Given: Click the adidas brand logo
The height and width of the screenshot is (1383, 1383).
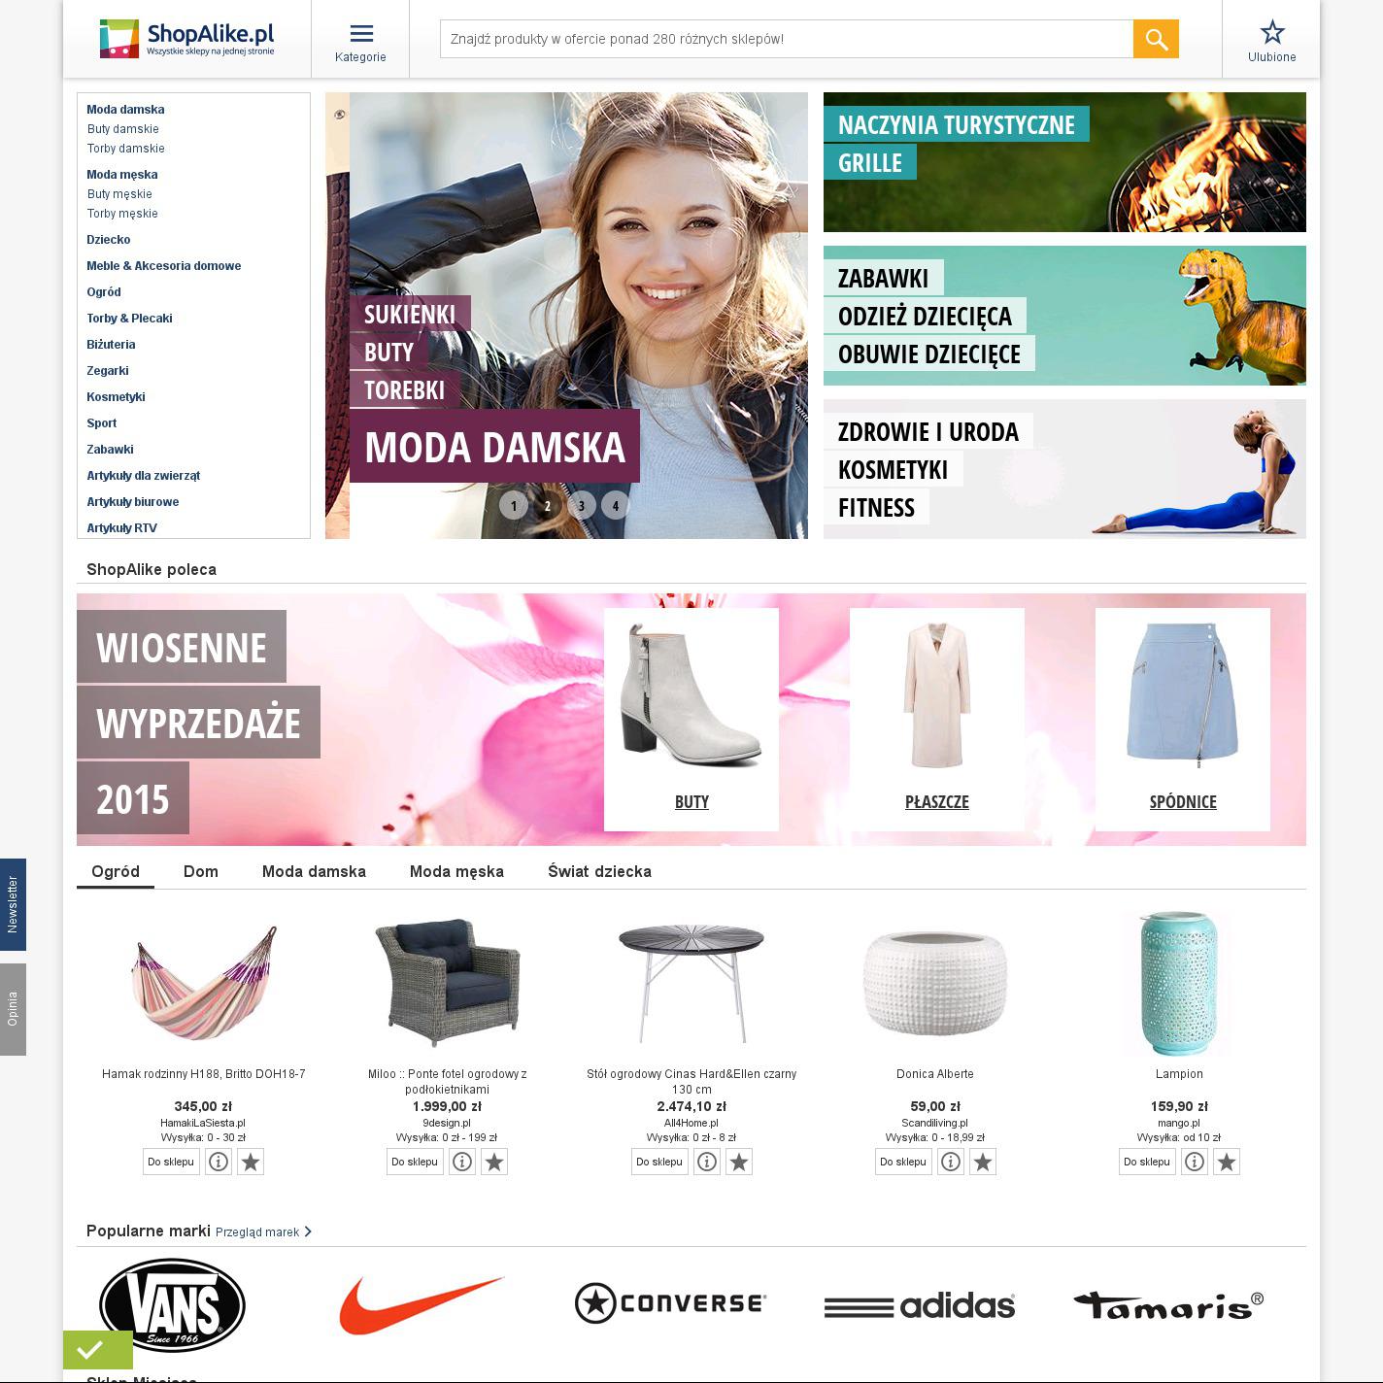Looking at the screenshot, I should (920, 1306).
